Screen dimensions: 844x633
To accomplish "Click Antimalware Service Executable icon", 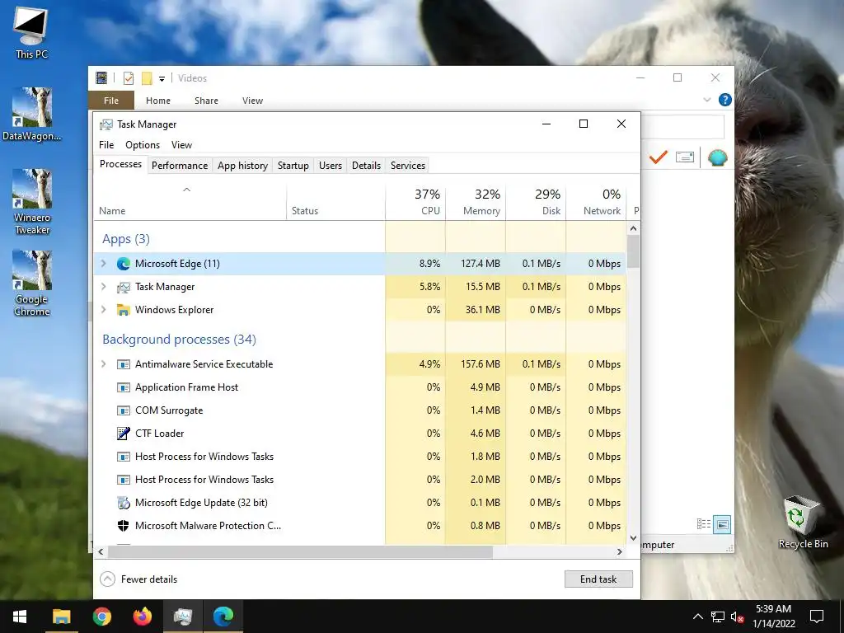I will coord(124,364).
